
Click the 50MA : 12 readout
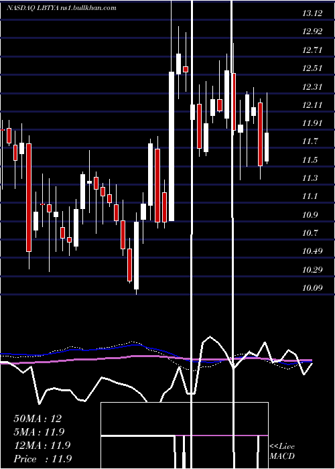coord(38,419)
